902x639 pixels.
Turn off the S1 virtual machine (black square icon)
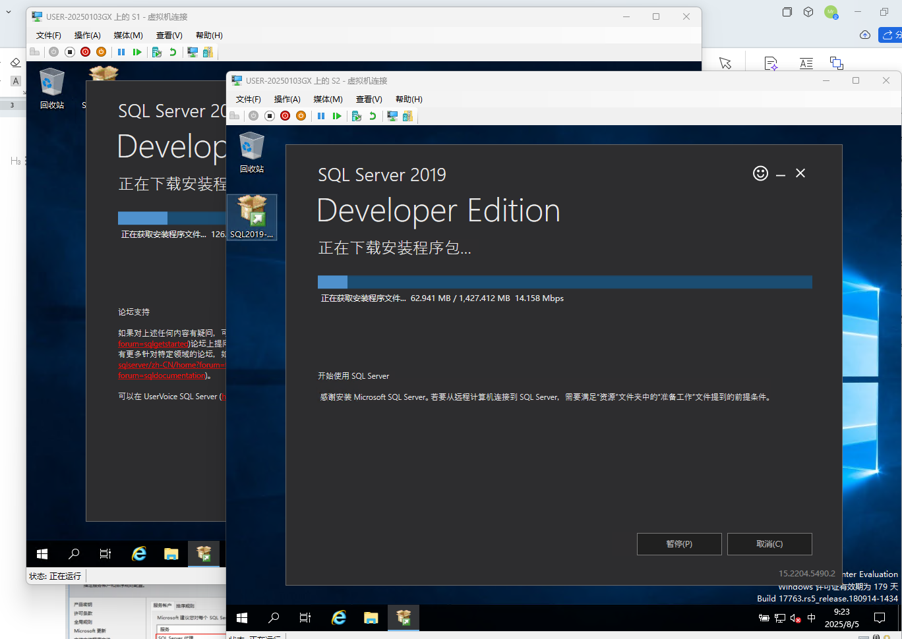[70, 52]
